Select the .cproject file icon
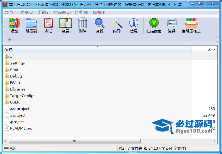The height and width of the screenshot is (154, 222). [7, 115]
